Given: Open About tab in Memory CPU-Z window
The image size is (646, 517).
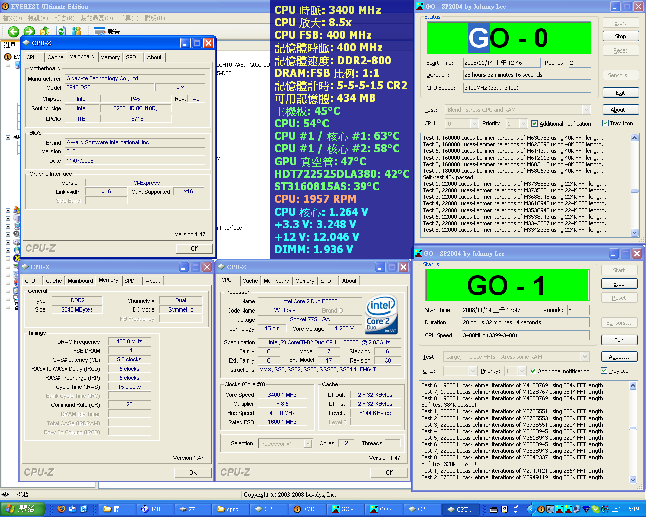Looking at the screenshot, I should click(153, 281).
